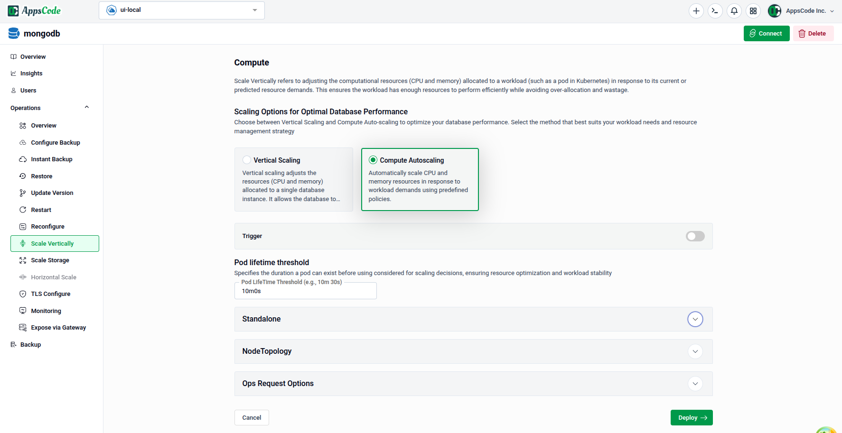
Task: Click the Pod LifeTime Threshold input field
Action: point(305,291)
